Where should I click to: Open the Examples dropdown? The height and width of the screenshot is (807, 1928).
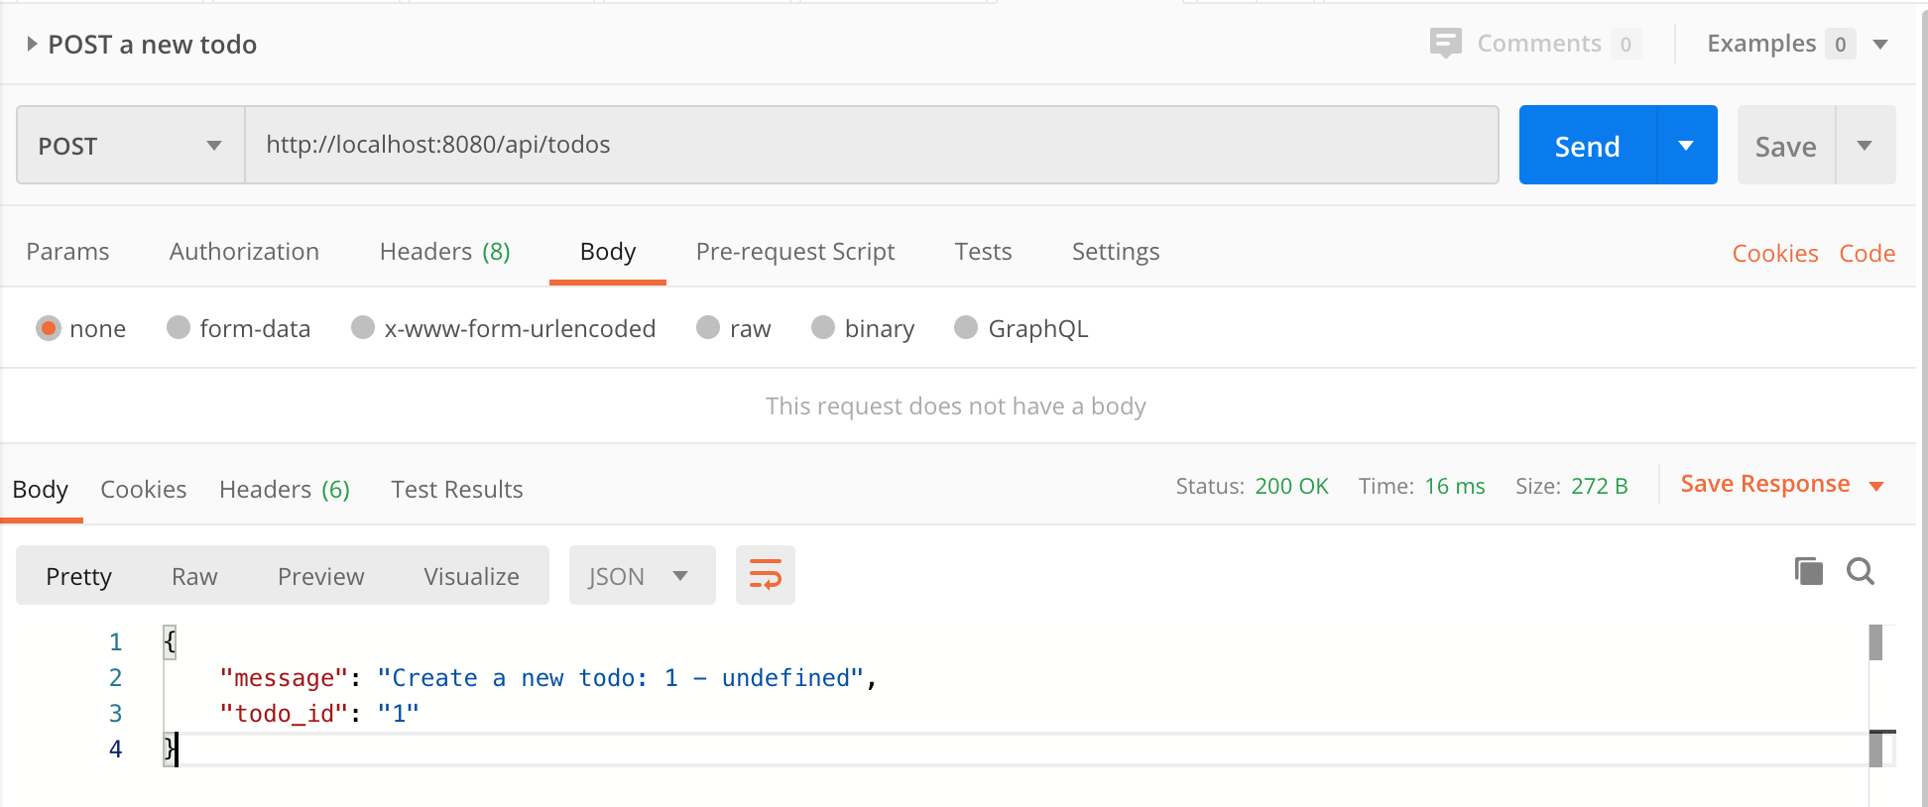tap(1880, 45)
